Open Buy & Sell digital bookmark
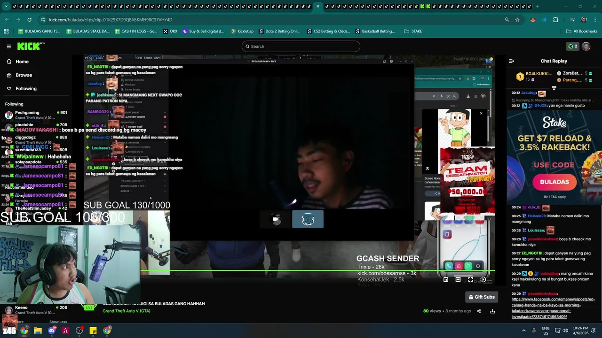The width and height of the screenshot is (602, 338). point(203,31)
